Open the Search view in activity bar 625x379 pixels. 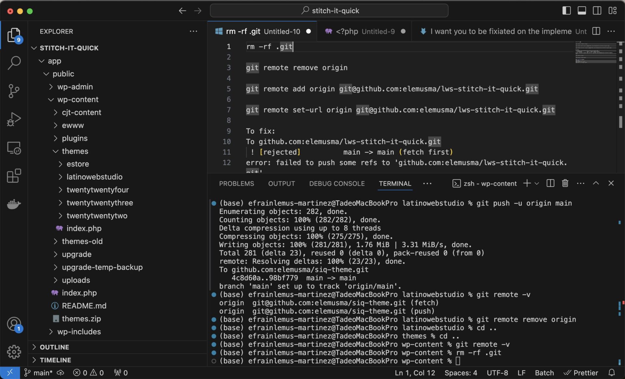pyautogui.click(x=14, y=63)
